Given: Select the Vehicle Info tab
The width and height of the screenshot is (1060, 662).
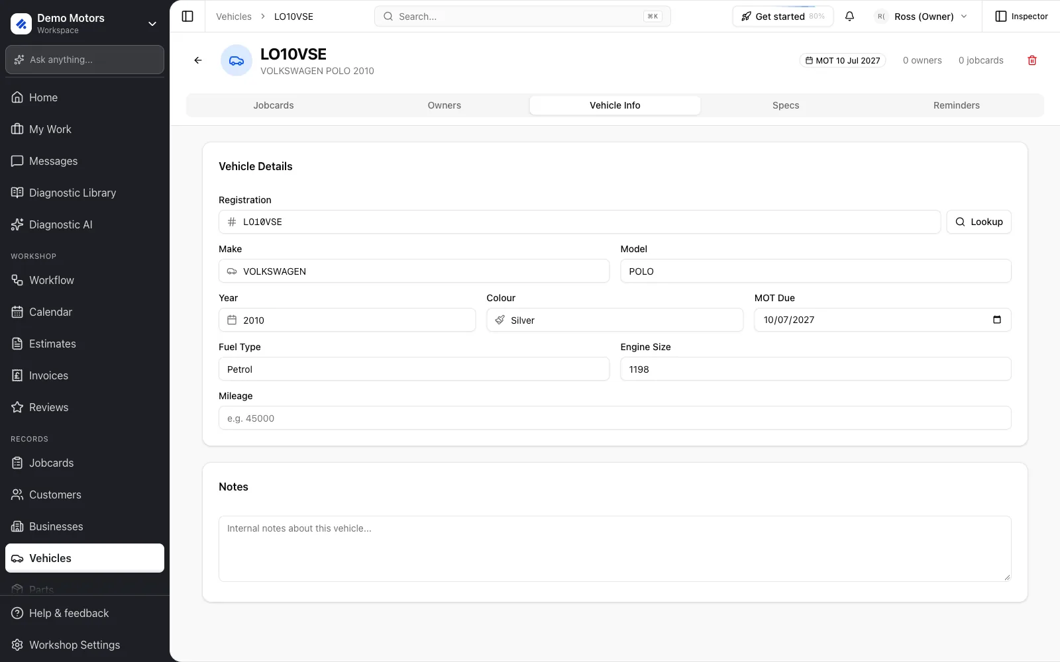Looking at the screenshot, I should 615,105.
